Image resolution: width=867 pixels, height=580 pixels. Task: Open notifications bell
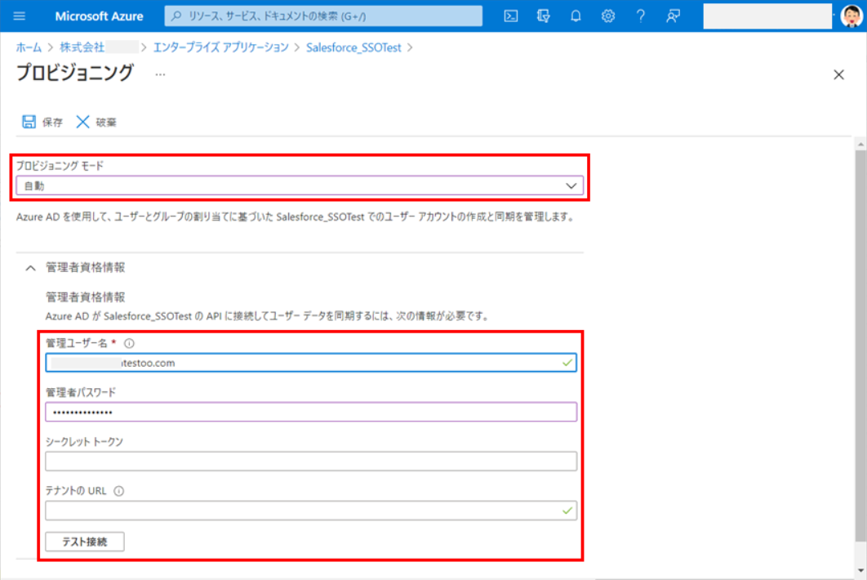[x=576, y=16]
